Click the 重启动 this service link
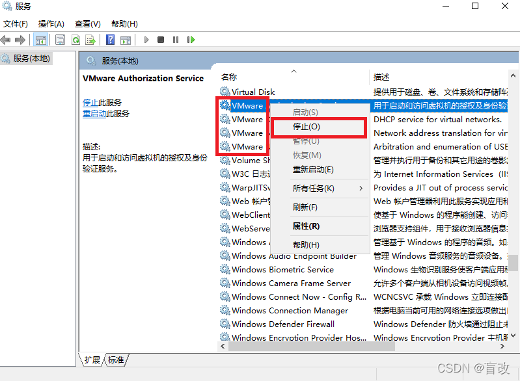The image size is (520, 381). (x=94, y=114)
